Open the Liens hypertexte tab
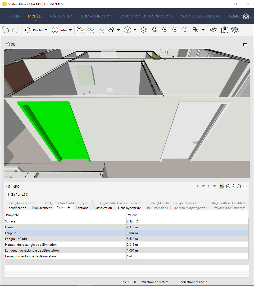The image size is (254, 286). 129,208
